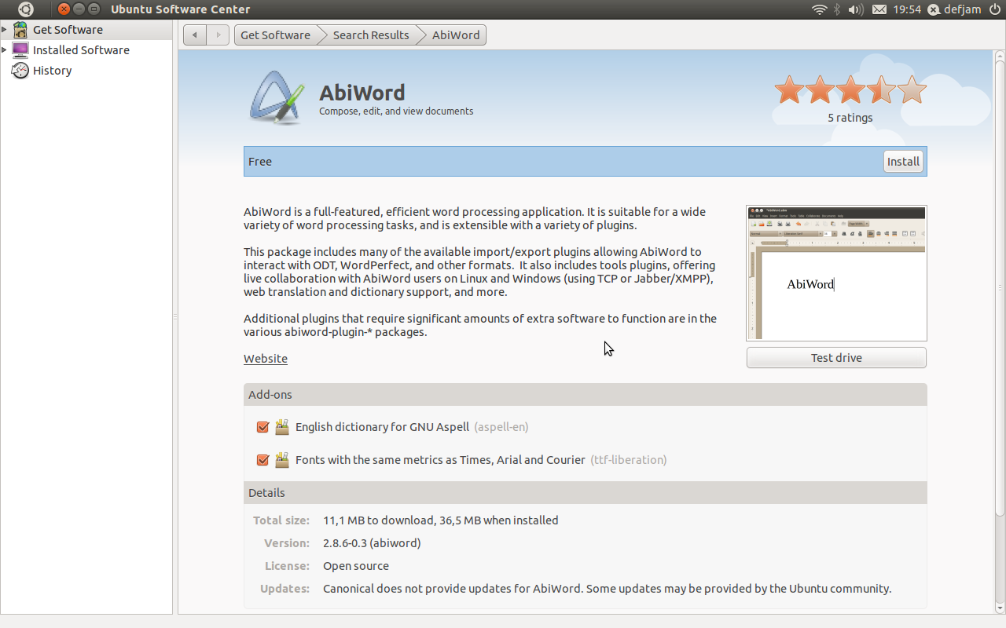Go forward with the right arrow button
Viewport: 1006px width, 628px height.
(x=218, y=35)
